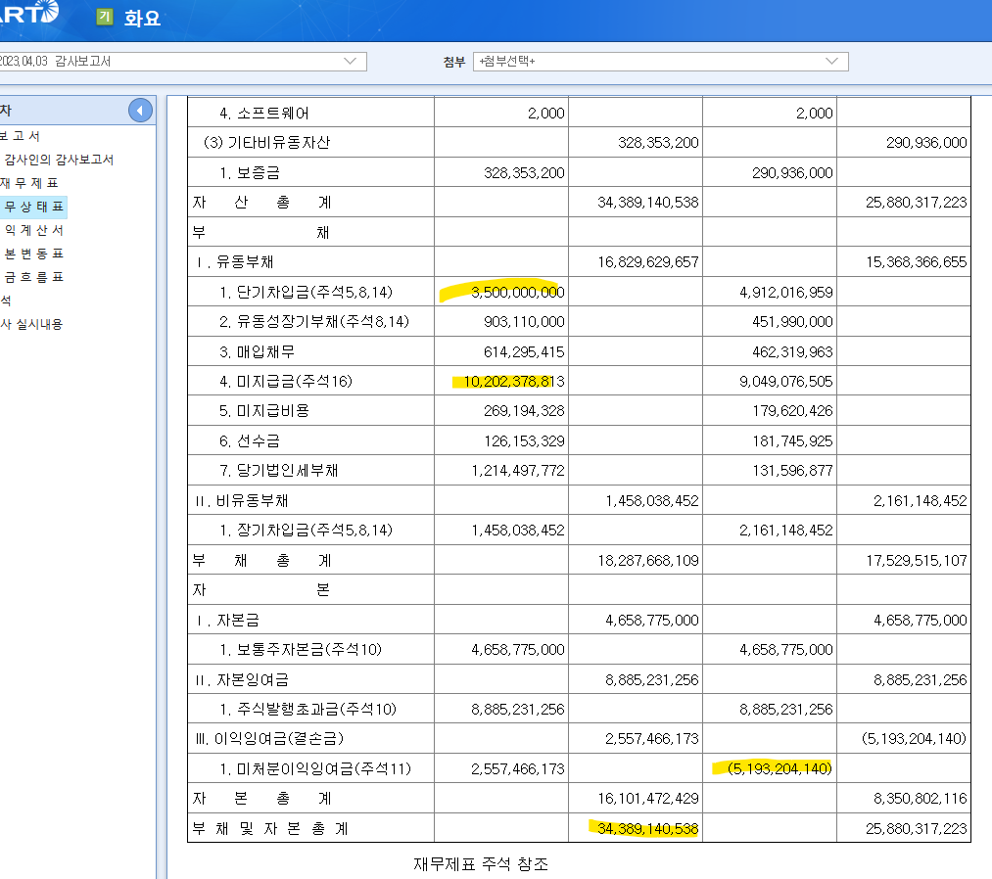Image resolution: width=992 pixels, height=879 pixels.
Task: Click the highlighted value (5,193,204,140) in 미처분이익잉여금 row
Action: [779, 768]
